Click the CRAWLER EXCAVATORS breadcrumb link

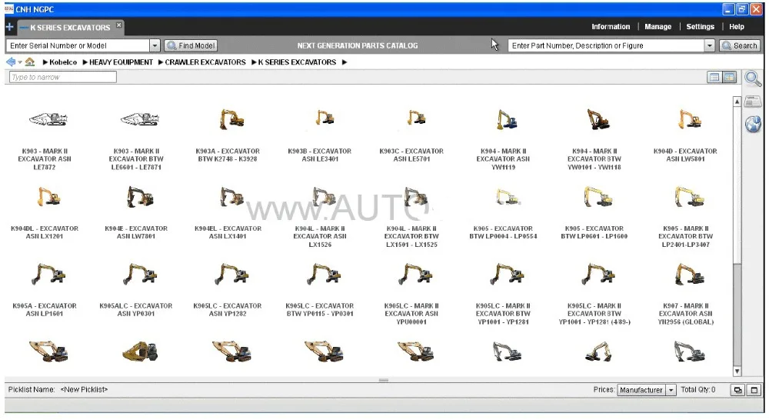(205, 62)
